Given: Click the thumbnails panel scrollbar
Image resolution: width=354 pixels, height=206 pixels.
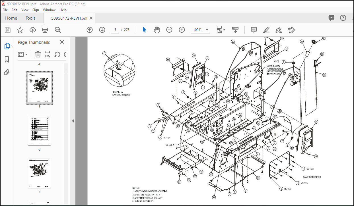Looking at the screenshot, I should pos(66,72).
